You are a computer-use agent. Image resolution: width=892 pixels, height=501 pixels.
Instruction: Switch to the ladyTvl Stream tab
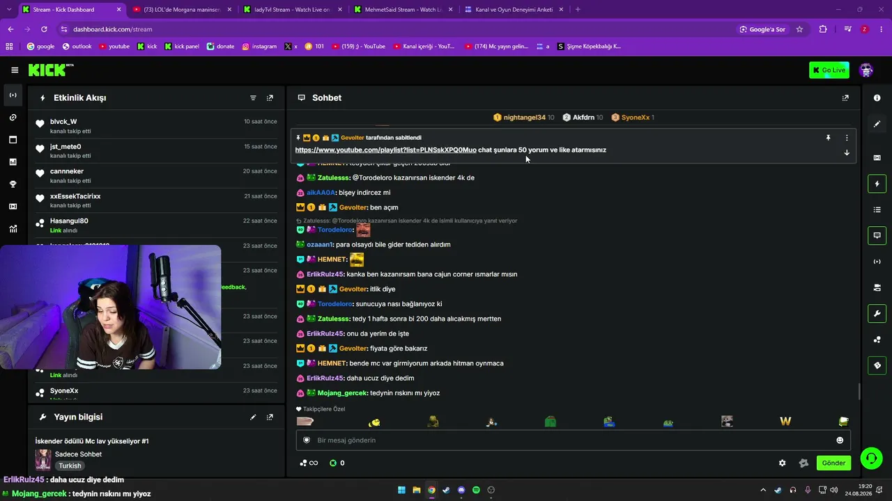(293, 10)
